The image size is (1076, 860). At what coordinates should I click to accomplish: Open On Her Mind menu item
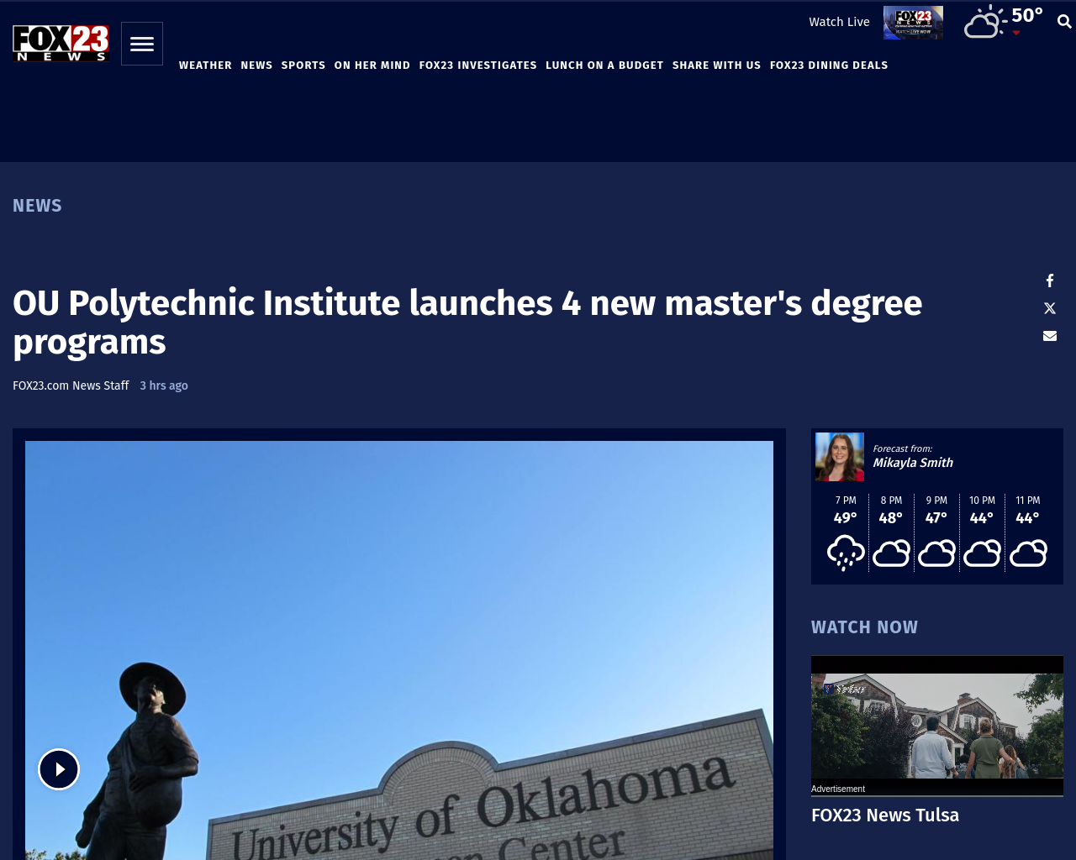372,66
